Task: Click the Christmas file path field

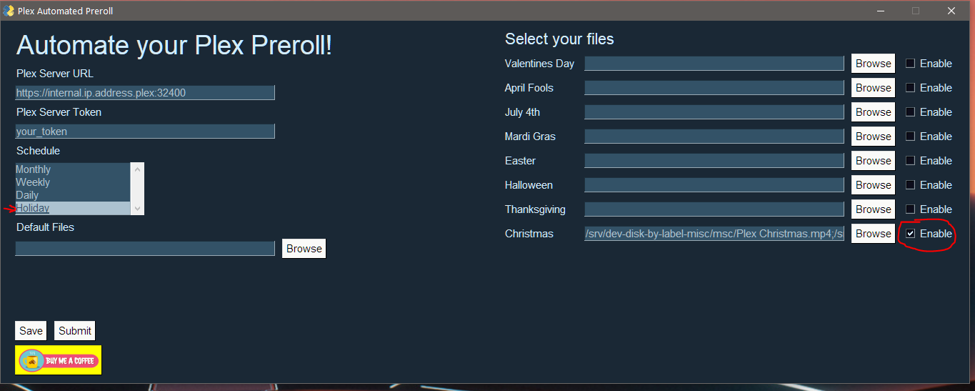Action: pos(714,234)
